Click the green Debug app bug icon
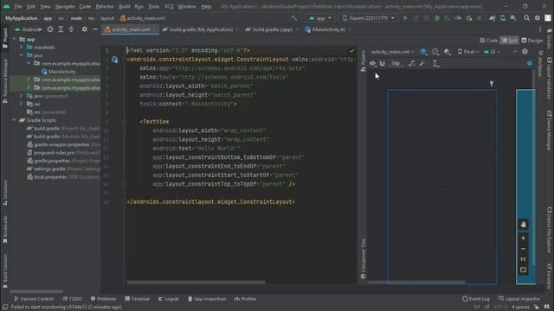The image size is (554, 311). click(x=437, y=18)
